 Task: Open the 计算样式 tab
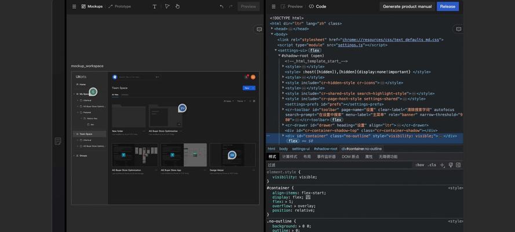(x=290, y=157)
